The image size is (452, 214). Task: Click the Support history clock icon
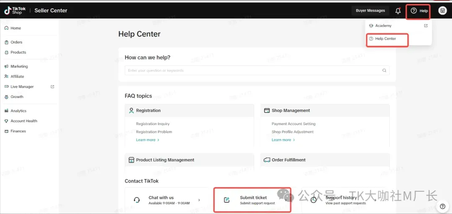[x=313, y=200]
